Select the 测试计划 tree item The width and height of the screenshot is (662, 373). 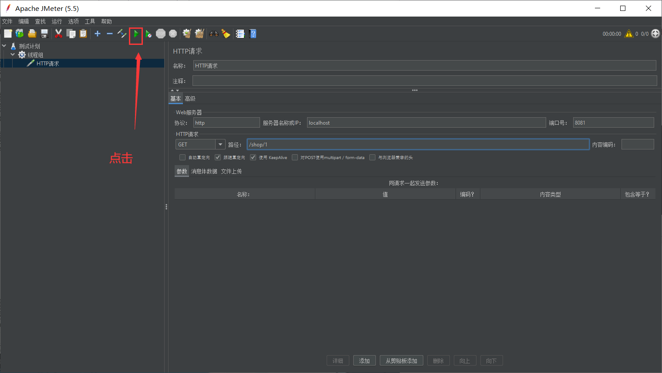(x=29, y=46)
